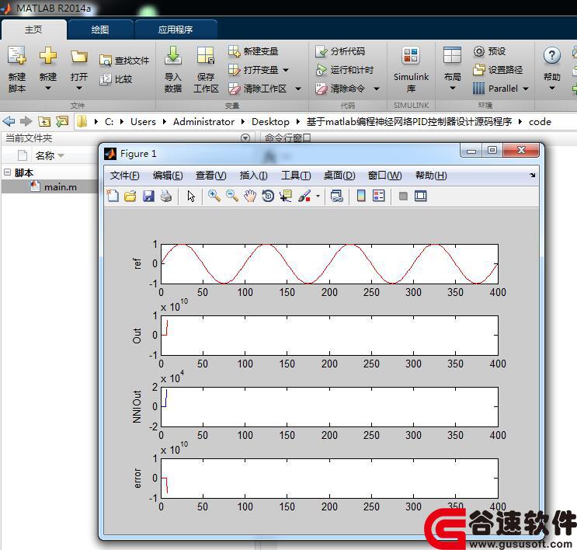Viewport: 577px width, 550px height.
Task: Click the Open folder icon
Action: click(78, 57)
